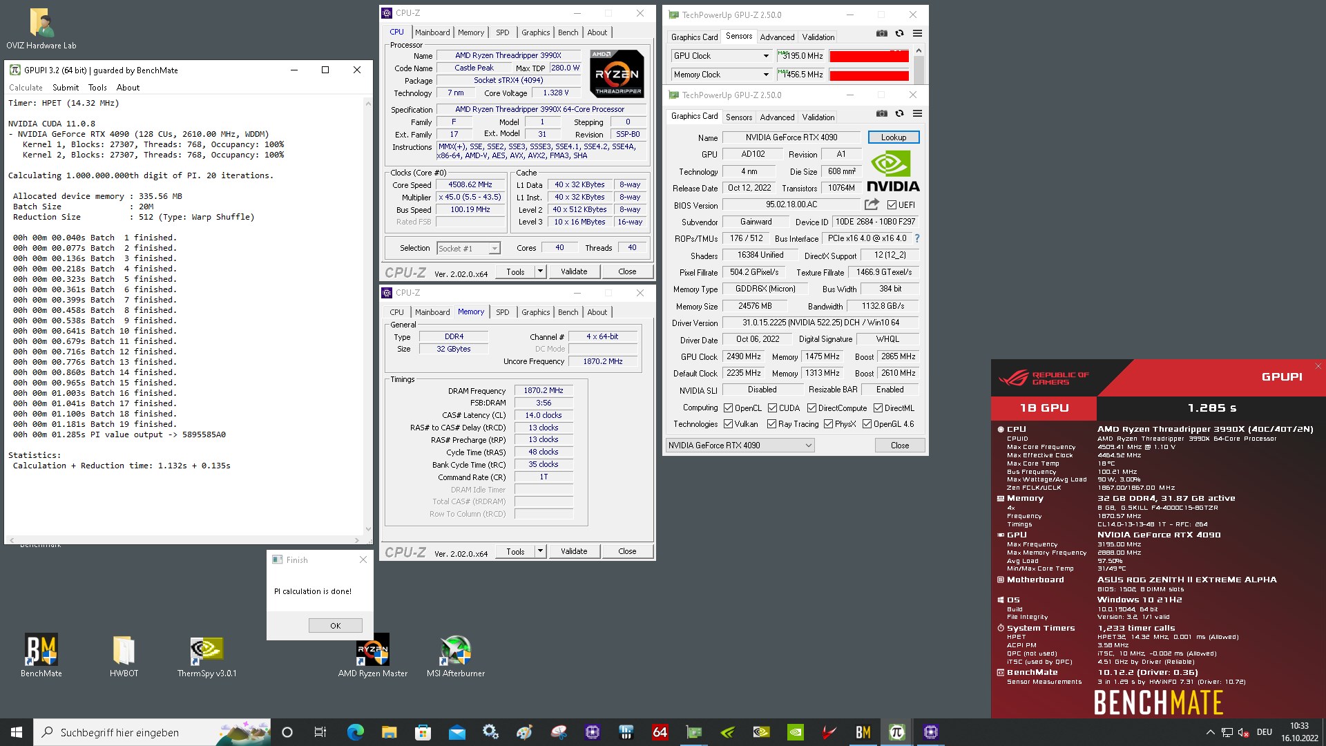Open hamburger menu in GPU-Z Graphics Card window
The image size is (1326, 746).
click(x=917, y=113)
